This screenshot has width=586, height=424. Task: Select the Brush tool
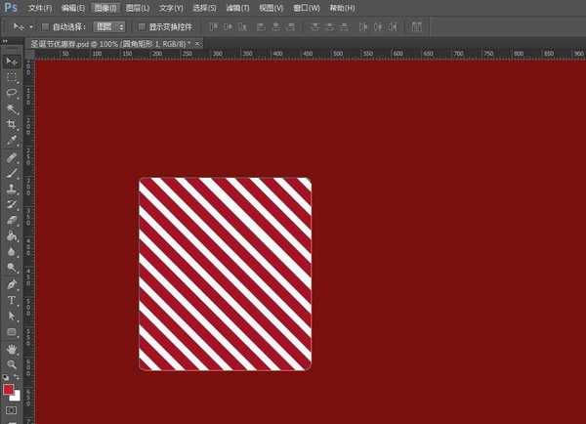[x=12, y=173]
